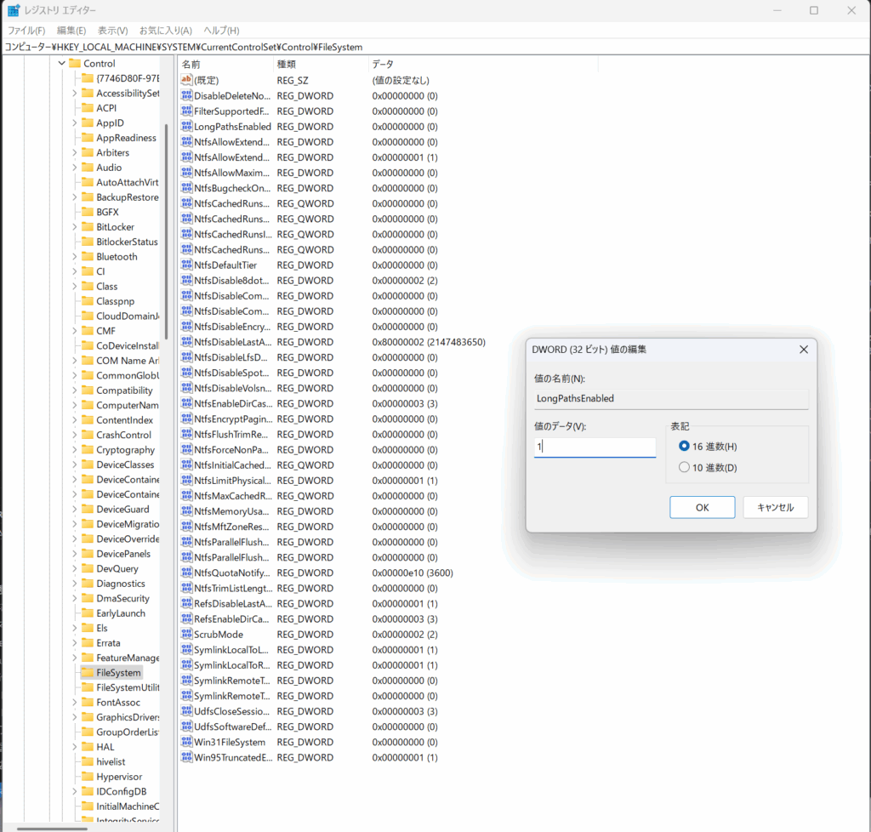Close the DWORD edit dialog with X

(803, 350)
